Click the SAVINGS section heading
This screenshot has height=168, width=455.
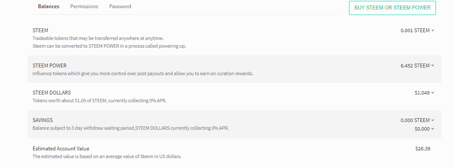click(43, 120)
